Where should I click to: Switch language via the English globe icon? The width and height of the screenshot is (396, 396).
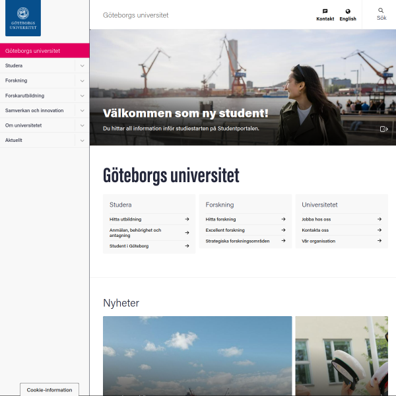[x=348, y=11]
